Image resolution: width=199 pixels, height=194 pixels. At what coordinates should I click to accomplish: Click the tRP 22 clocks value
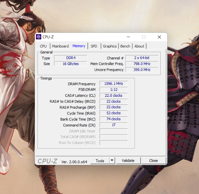click(x=114, y=107)
